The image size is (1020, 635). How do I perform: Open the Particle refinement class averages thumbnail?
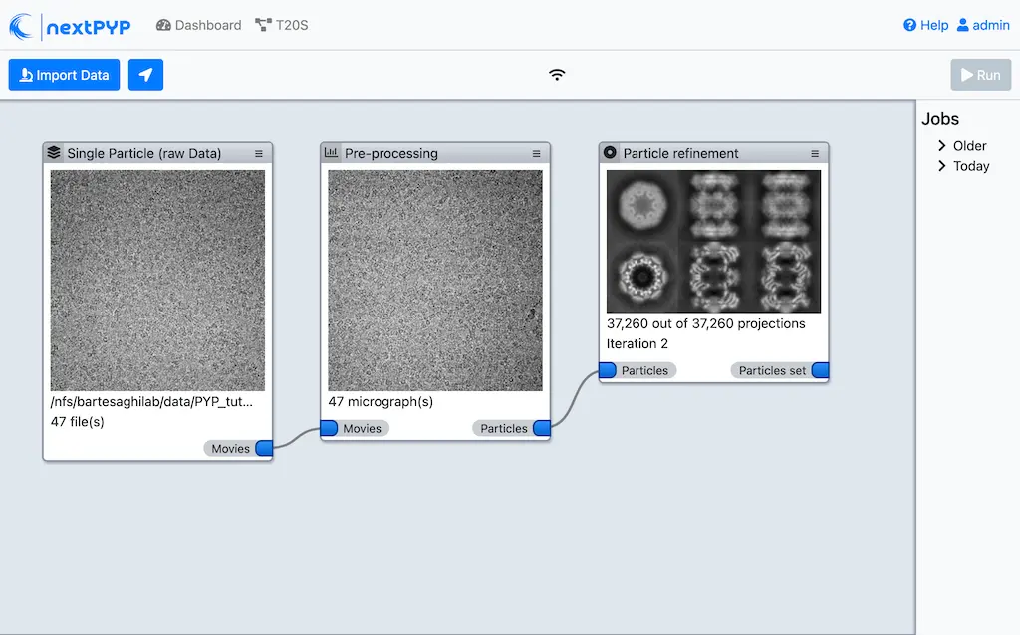[x=713, y=241]
